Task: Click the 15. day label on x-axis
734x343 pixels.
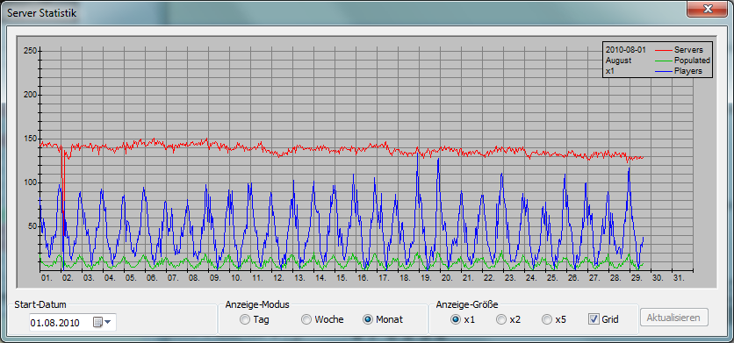Action: click(342, 278)
